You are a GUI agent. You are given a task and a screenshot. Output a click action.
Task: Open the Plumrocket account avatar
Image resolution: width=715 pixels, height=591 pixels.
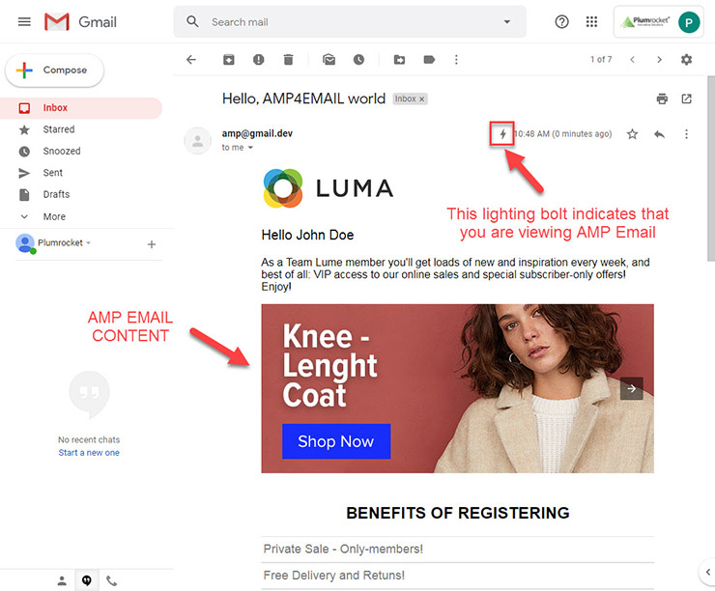689,22
